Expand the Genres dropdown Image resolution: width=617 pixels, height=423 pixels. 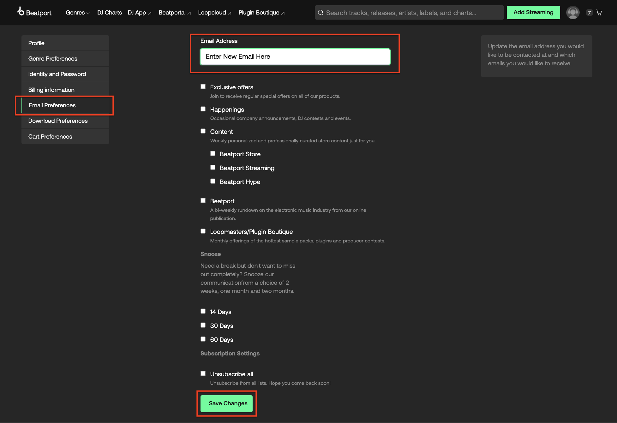pyautogui.click(x=78, y=13)
